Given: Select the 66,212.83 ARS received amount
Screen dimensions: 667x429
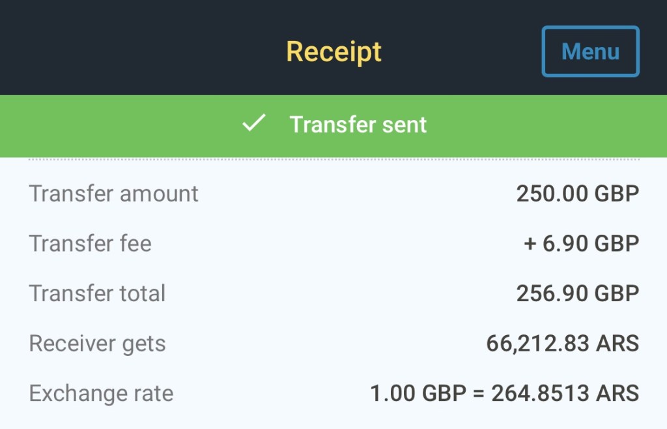Looking at the screenshot, I should [562, 343].
